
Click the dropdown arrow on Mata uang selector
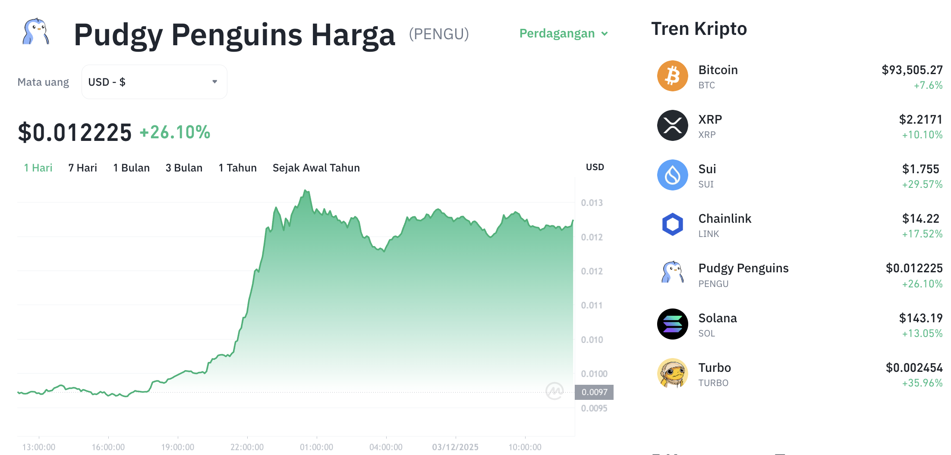click(214, 81)
